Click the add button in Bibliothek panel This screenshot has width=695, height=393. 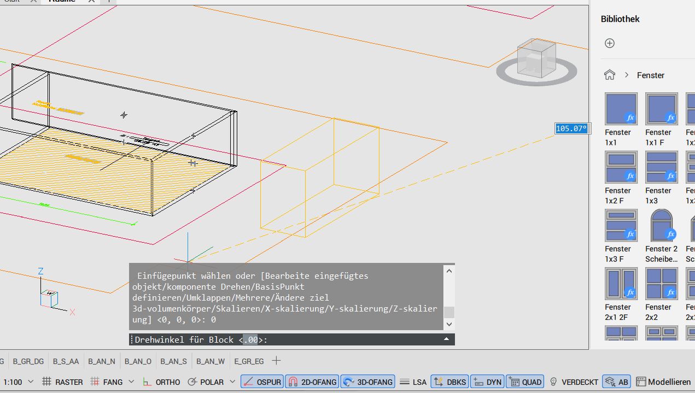pyautogui.click(x=610, y=43)
